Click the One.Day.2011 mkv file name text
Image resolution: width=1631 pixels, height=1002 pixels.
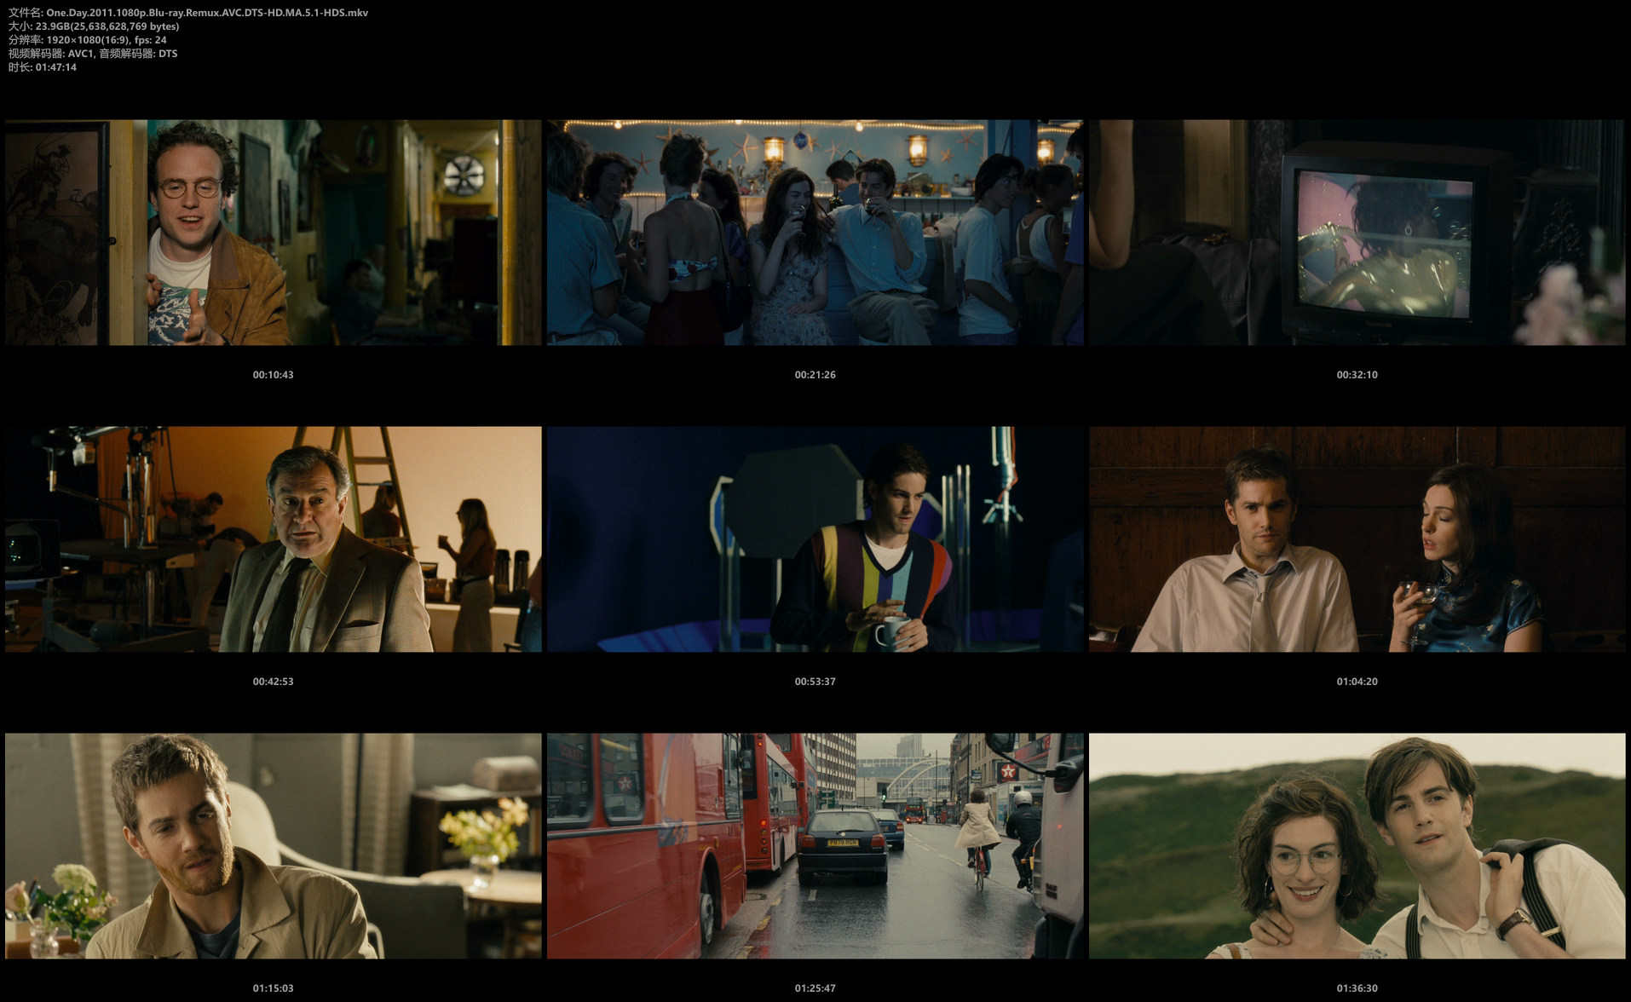207,13
